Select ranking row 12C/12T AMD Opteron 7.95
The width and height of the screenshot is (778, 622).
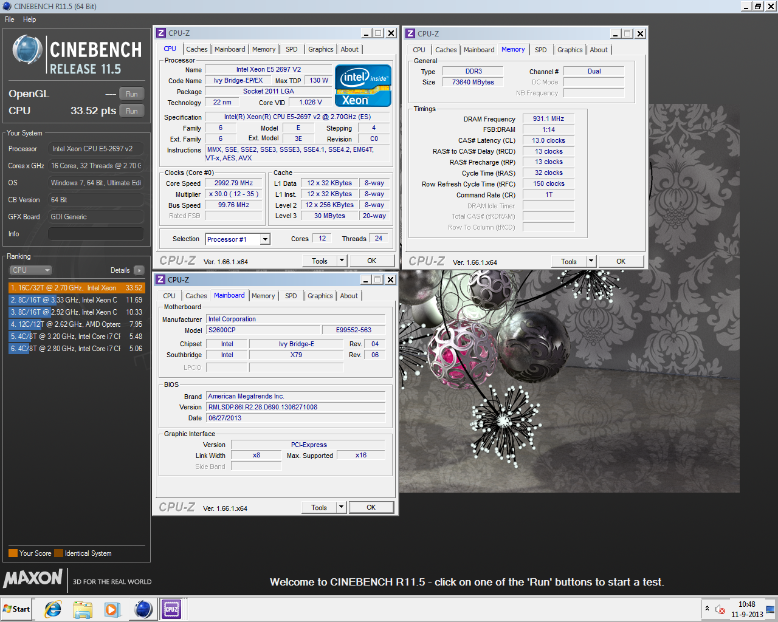tap(77, 324)
